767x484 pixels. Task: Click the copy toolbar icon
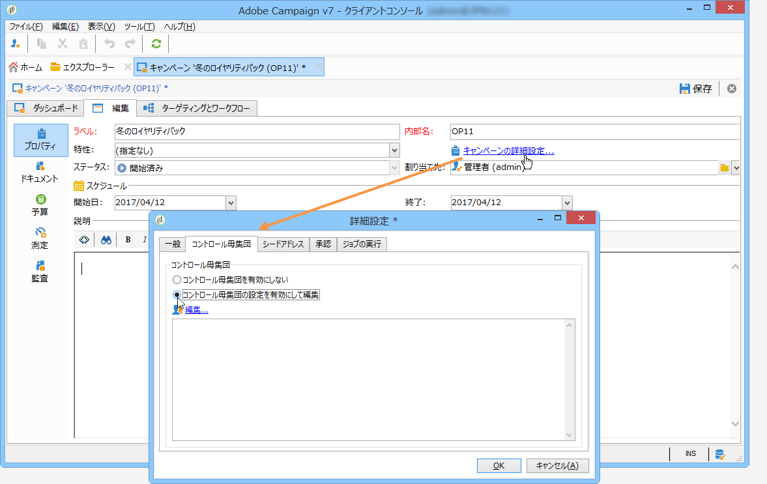pyautogui.click(x=42, y=44)
